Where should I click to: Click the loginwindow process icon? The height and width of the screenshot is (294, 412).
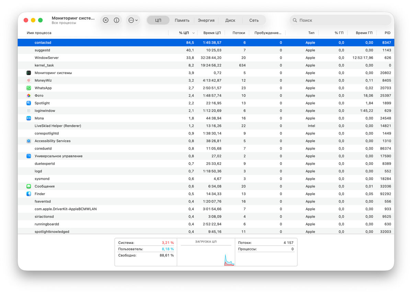[x=29, y=110]
